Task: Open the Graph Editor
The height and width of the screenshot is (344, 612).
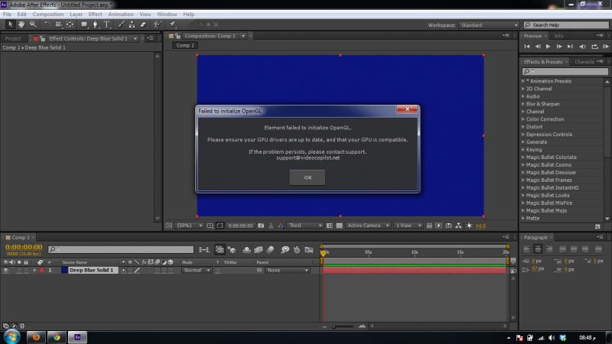Action: point(309,250)
